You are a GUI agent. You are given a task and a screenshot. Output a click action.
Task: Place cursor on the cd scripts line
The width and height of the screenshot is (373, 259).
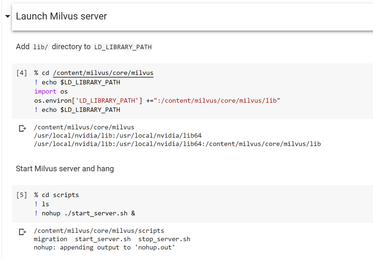click(56, 195)
